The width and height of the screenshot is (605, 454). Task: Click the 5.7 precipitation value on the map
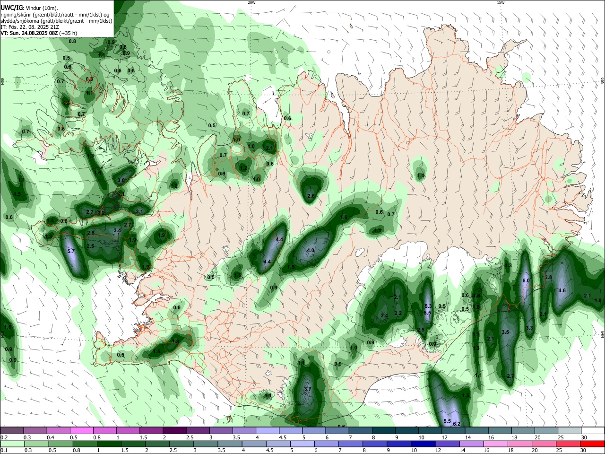[x=71, y=251]
